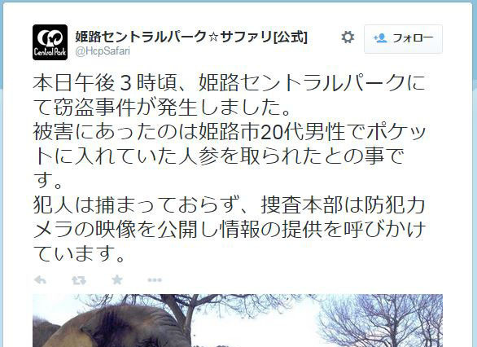Screen dimensions: 477x347
Task: Expand the attached elephant photo
Action: tap(238, 320)
